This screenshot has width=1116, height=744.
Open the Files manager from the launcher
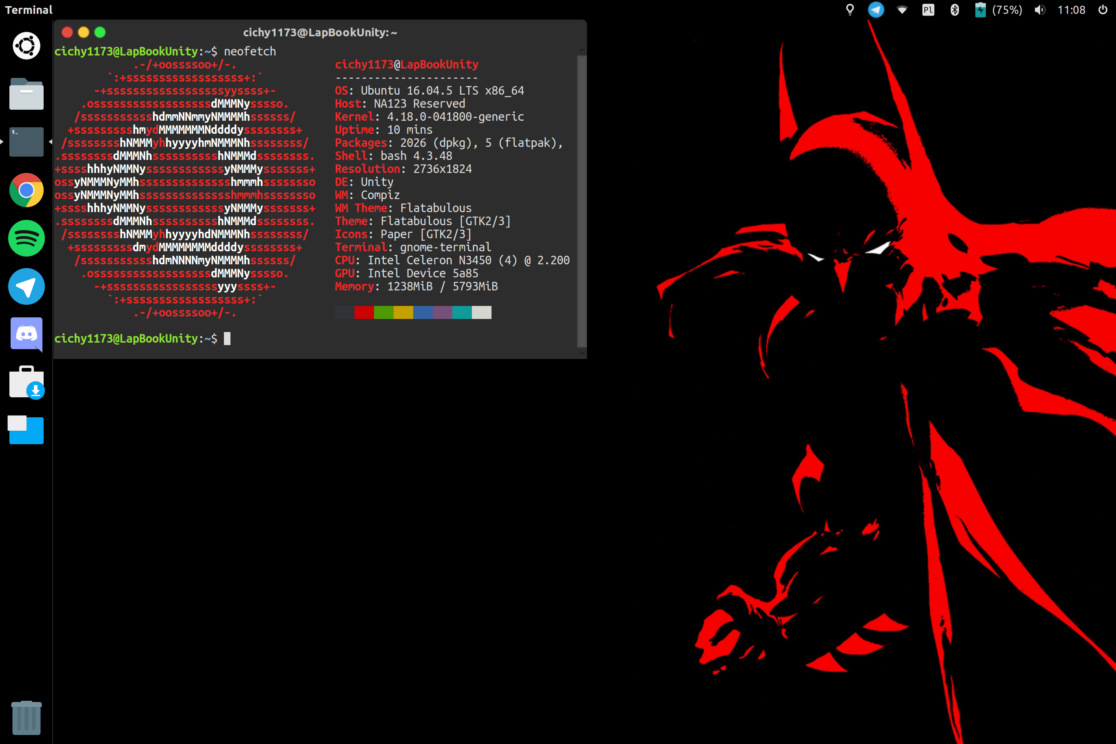click(26, 94)
